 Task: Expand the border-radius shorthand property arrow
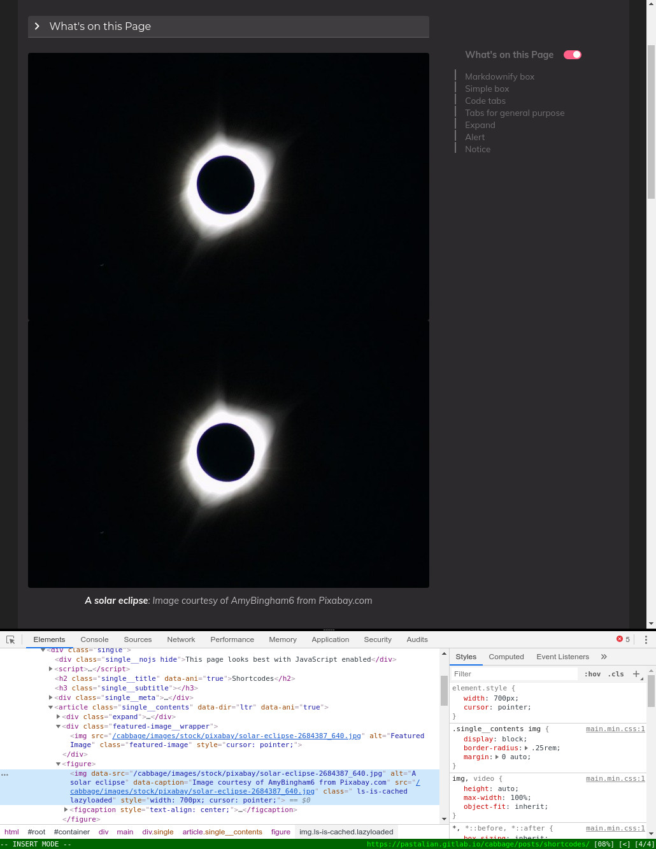click(x=526, y=748)
